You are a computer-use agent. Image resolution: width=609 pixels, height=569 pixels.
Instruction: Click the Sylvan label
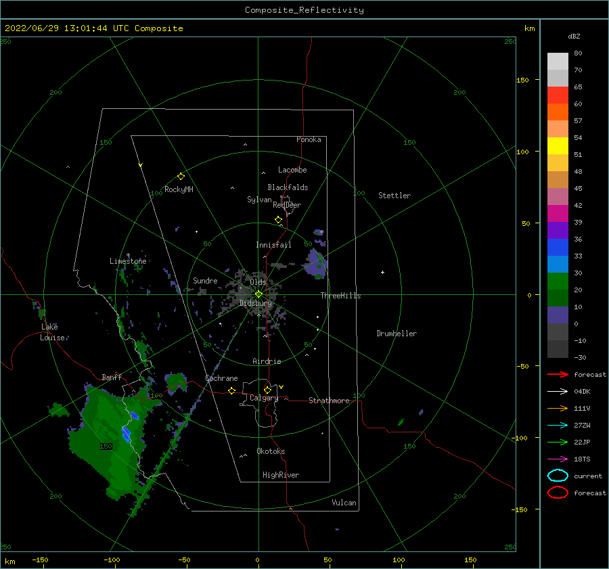pos(259,200)
